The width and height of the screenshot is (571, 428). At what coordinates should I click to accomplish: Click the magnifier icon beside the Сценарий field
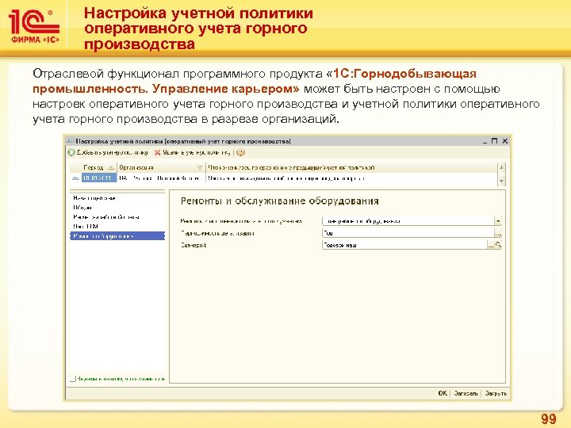coord(499,245)
